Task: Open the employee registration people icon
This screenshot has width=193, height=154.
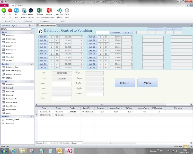Action: click(60, 11)
